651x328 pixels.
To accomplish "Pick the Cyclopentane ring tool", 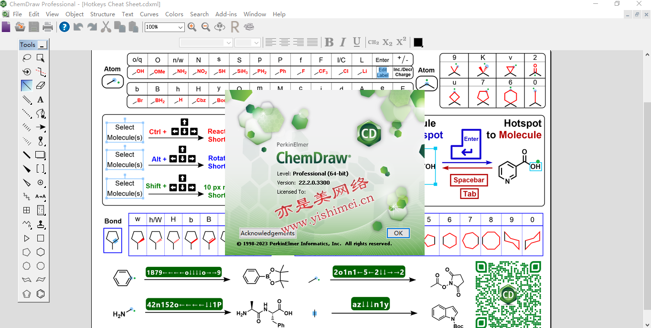I will pos(27,252).
